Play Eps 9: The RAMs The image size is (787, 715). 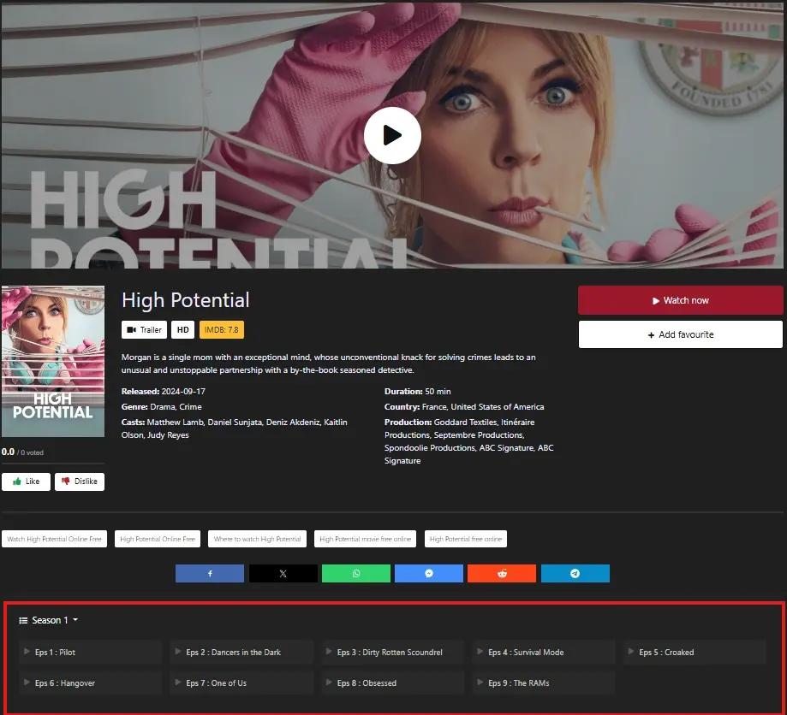point(544,682)
